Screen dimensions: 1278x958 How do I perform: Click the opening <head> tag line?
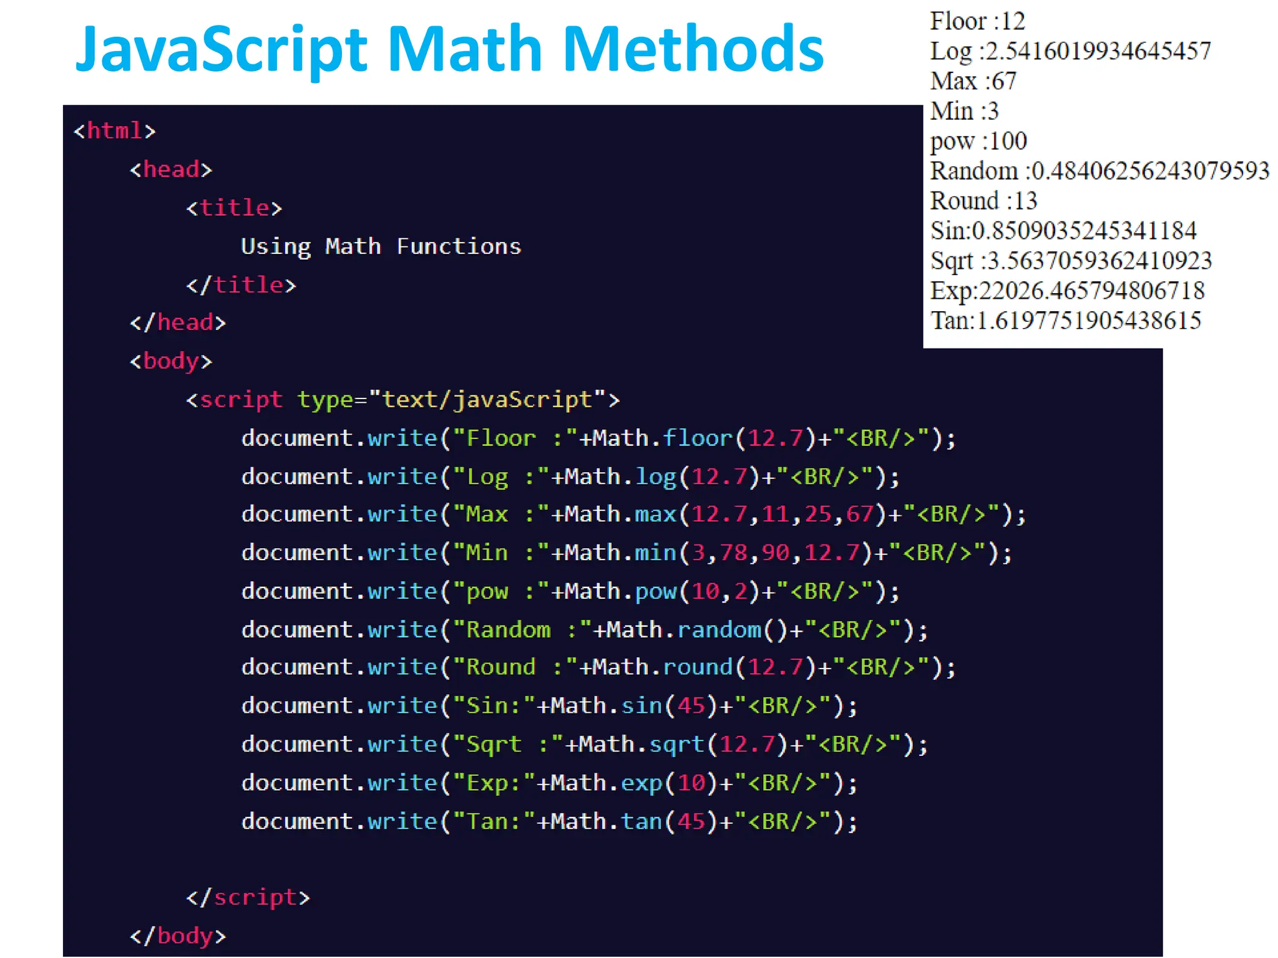(x=171, y=170)
